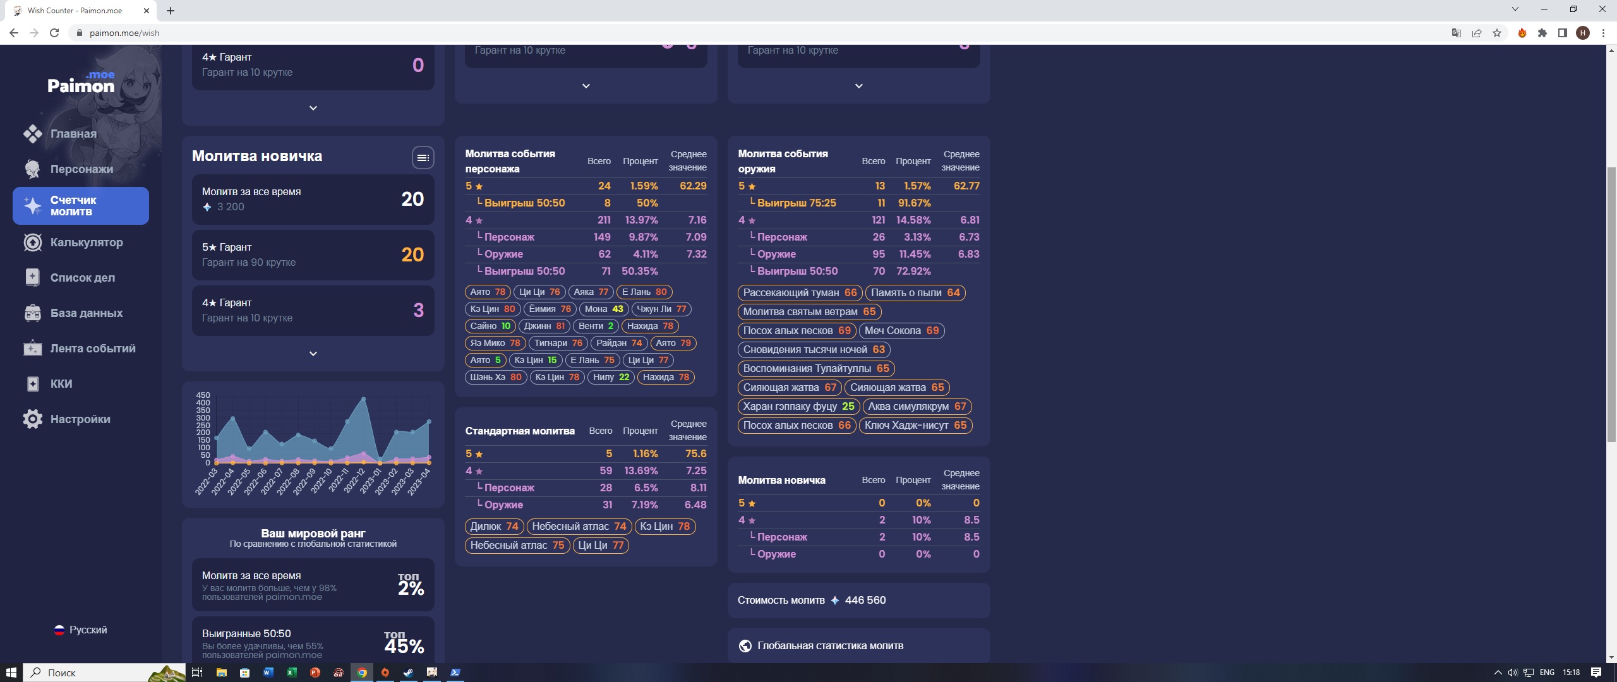The width and height of the screenshot is (1617, 682).
Task: Open Microsoft Word from the taskbar
Action: [x=268, y=673]
